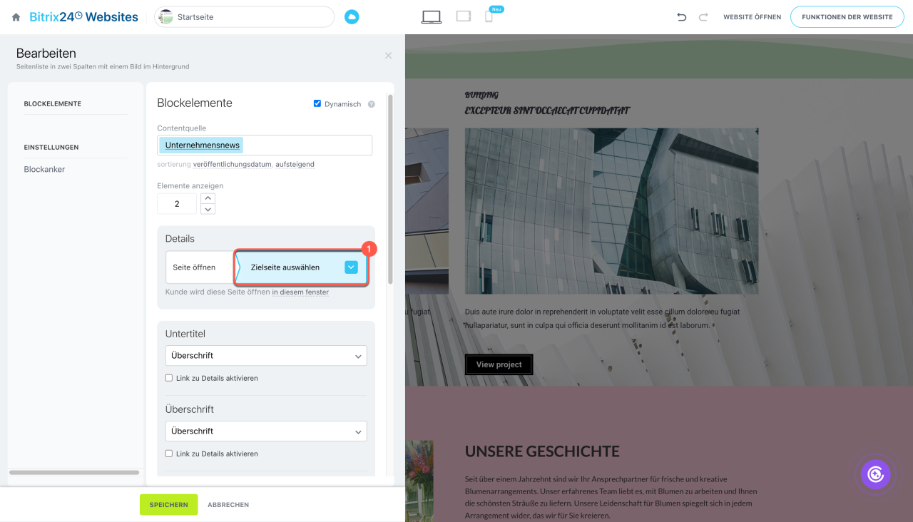Screen dimensions: 913x522
Task: Open the Überschrift section dropdown
Action: pyautogui.click(x=266, y=431)
